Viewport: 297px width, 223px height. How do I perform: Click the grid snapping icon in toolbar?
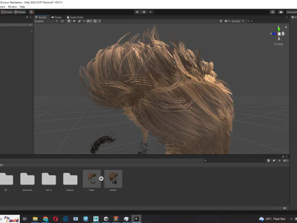32,12
